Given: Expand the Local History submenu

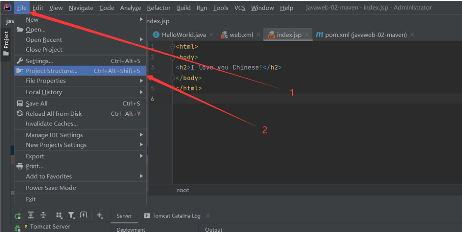Looking at the screenshot, I should [80, 92].
